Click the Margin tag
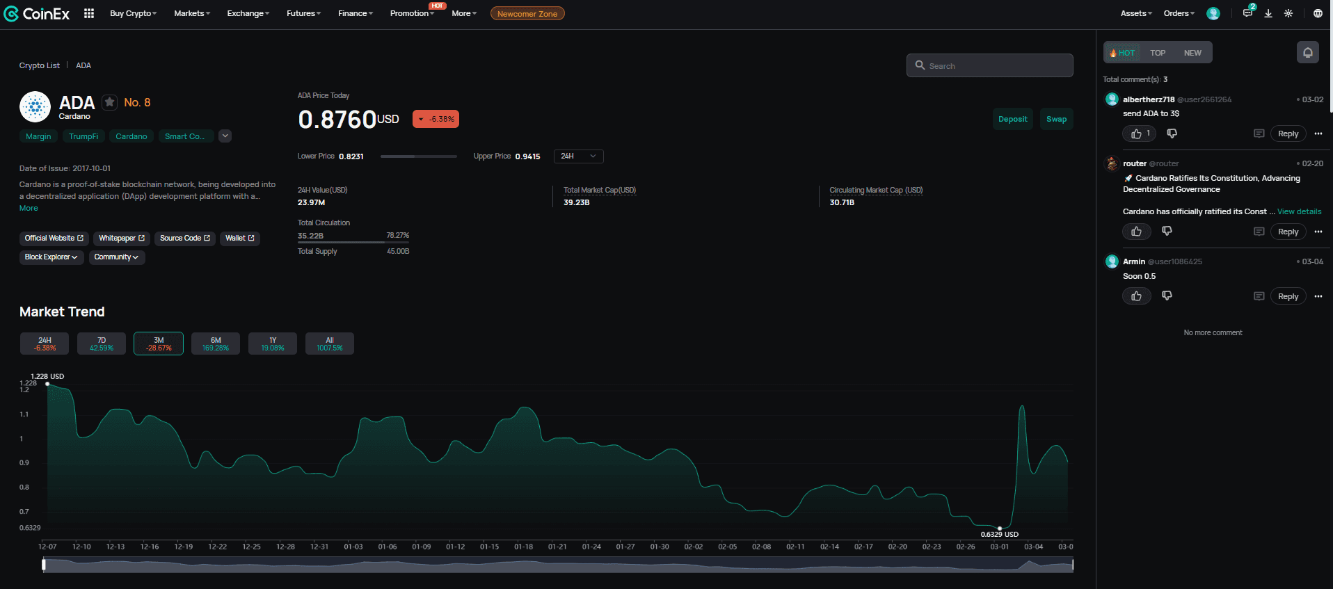This screenshot has width=1333, height=589. (x=38, y=136)
